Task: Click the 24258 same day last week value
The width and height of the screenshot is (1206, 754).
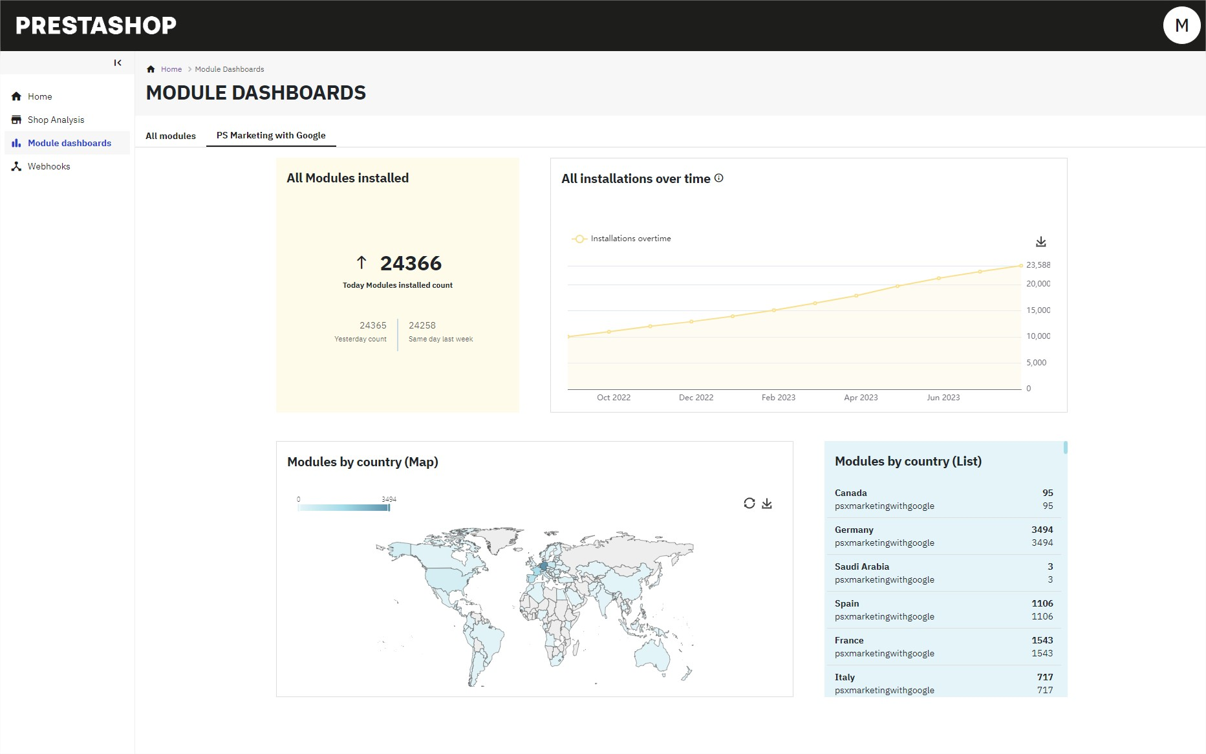Action: click(422, 325)
